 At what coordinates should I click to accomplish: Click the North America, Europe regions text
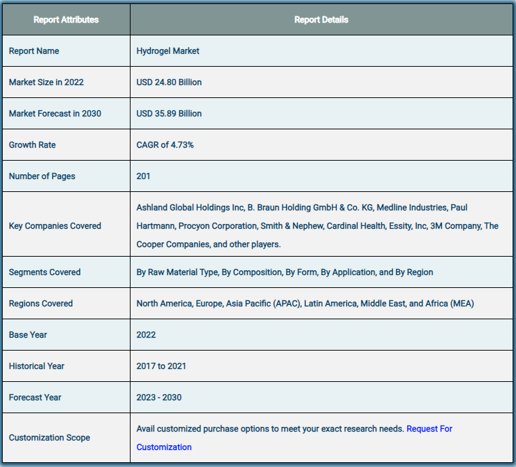click(305, 304)
